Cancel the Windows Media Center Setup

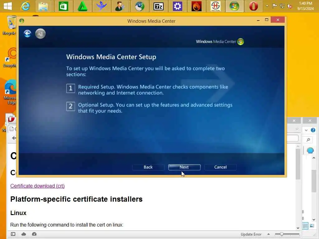[220, 167]
